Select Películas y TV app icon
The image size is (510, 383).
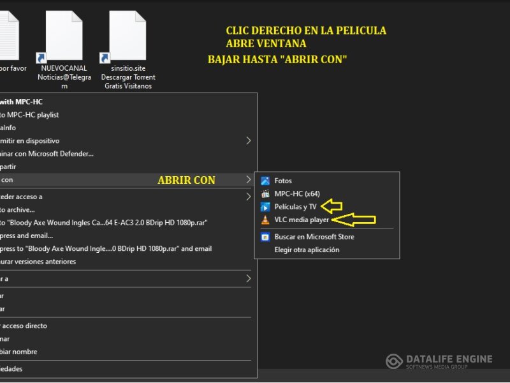pyautogui.click(x=265, y=207)
